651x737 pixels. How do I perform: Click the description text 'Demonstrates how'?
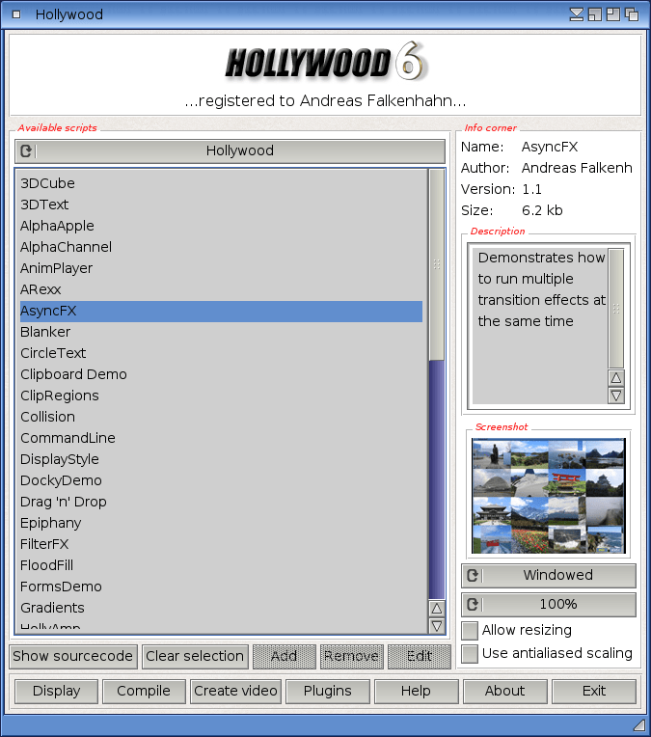pyautogui.click(x=541, y=258)
